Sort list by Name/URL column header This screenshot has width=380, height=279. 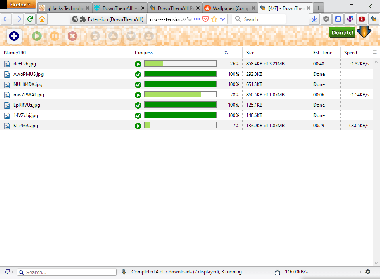tap(66, 53)
